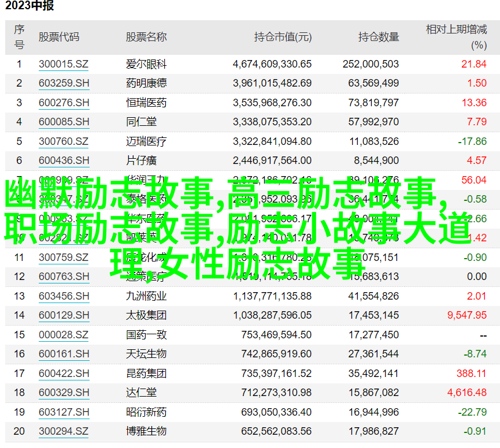Click change value -17.86

pyautogui.click(x=472, y=141)
